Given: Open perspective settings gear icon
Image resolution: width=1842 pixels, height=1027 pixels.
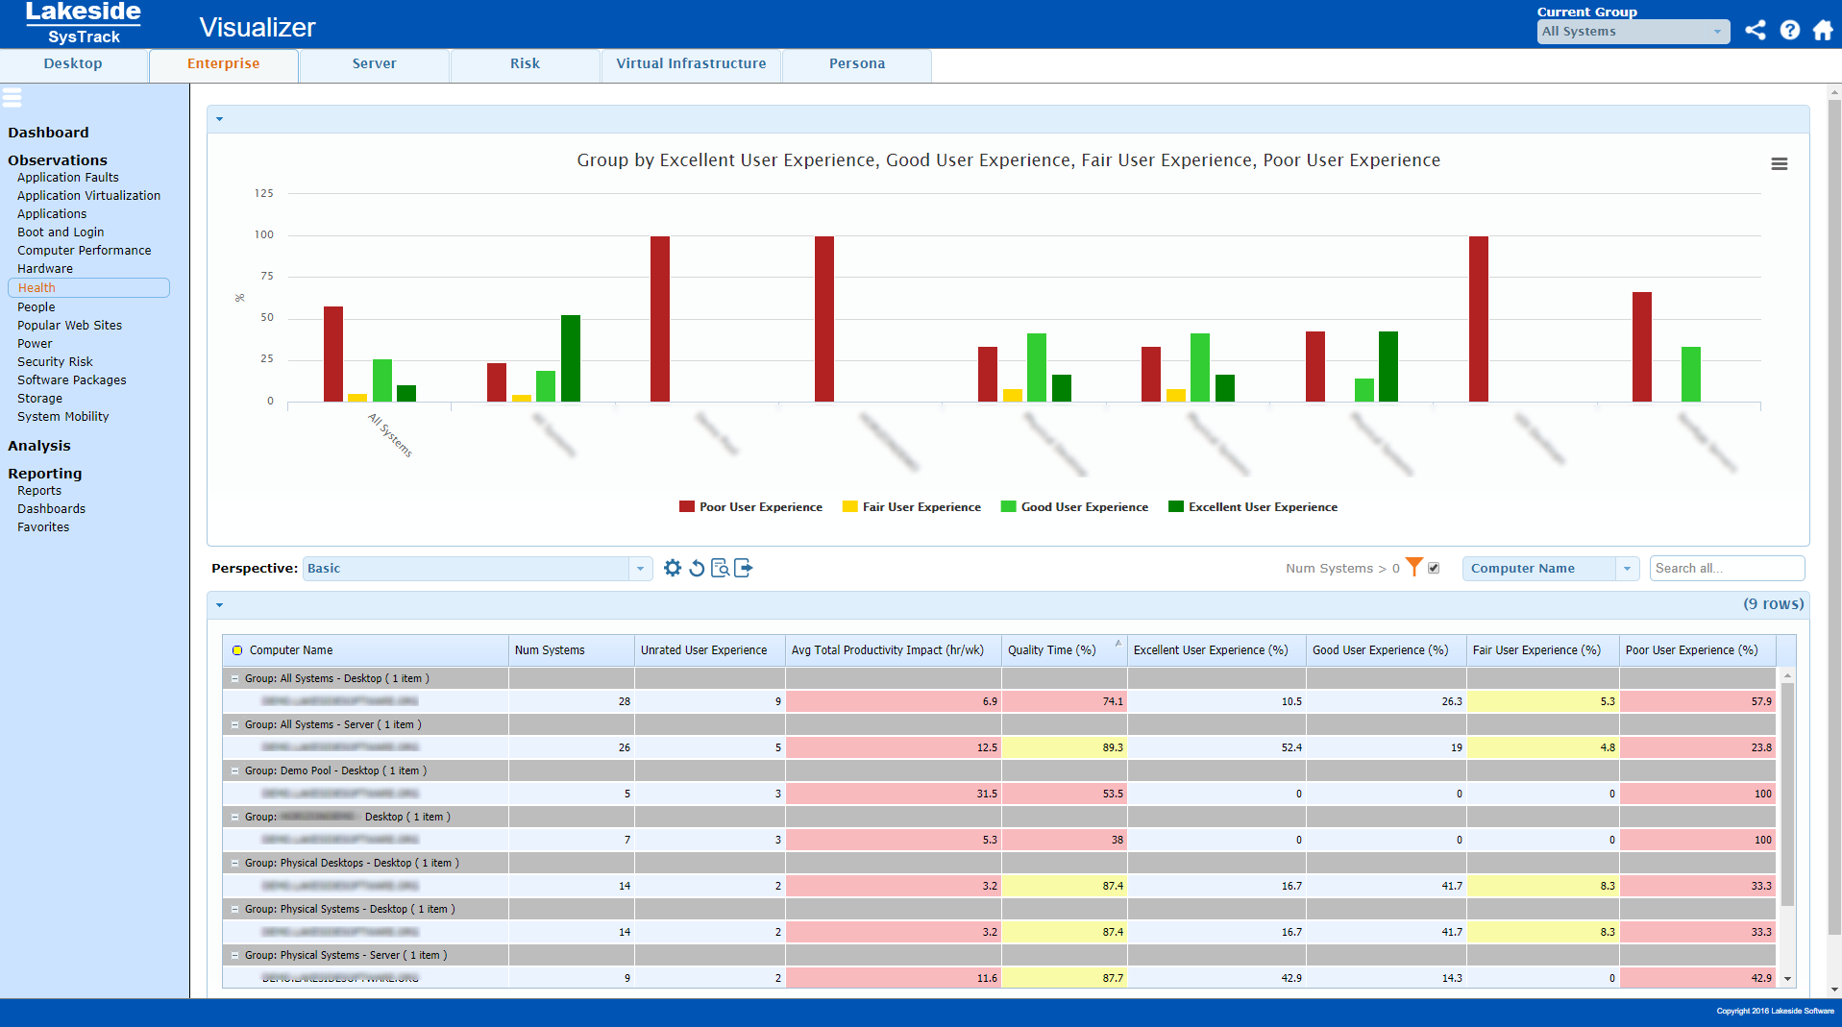Looking at the screenshot, I should pos(673,568).
